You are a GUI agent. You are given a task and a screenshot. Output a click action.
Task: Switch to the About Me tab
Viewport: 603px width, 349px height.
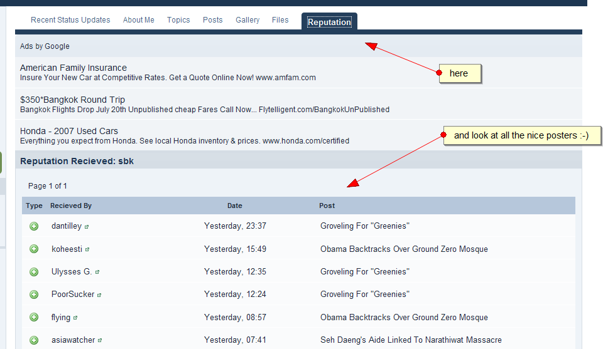(138, 20)
